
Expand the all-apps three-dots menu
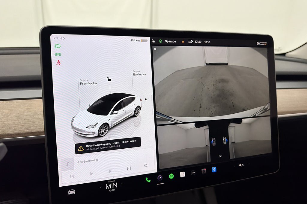coord(193,173)
